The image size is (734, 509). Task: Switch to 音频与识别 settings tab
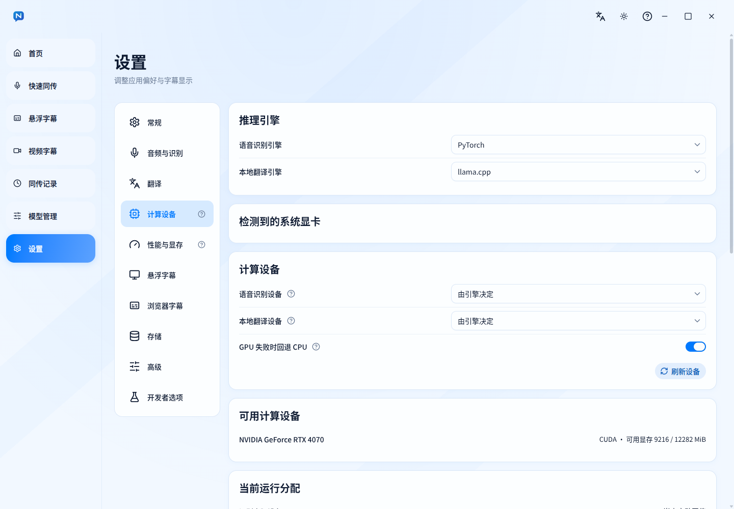tap(167, 153)
